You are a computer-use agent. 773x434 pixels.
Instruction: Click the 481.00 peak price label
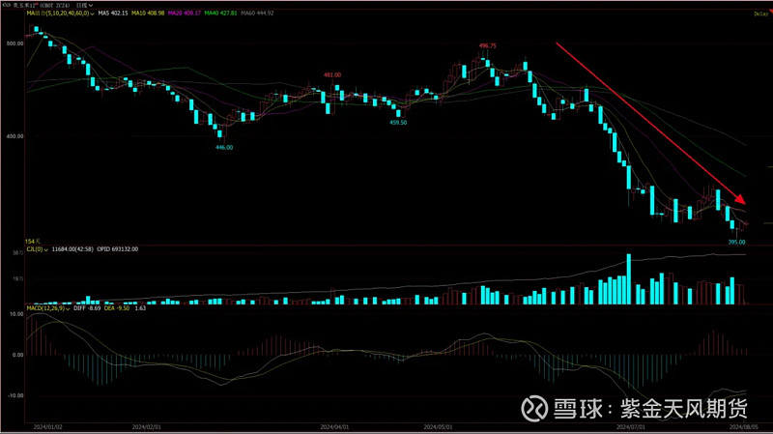click(x=332, y=74)
